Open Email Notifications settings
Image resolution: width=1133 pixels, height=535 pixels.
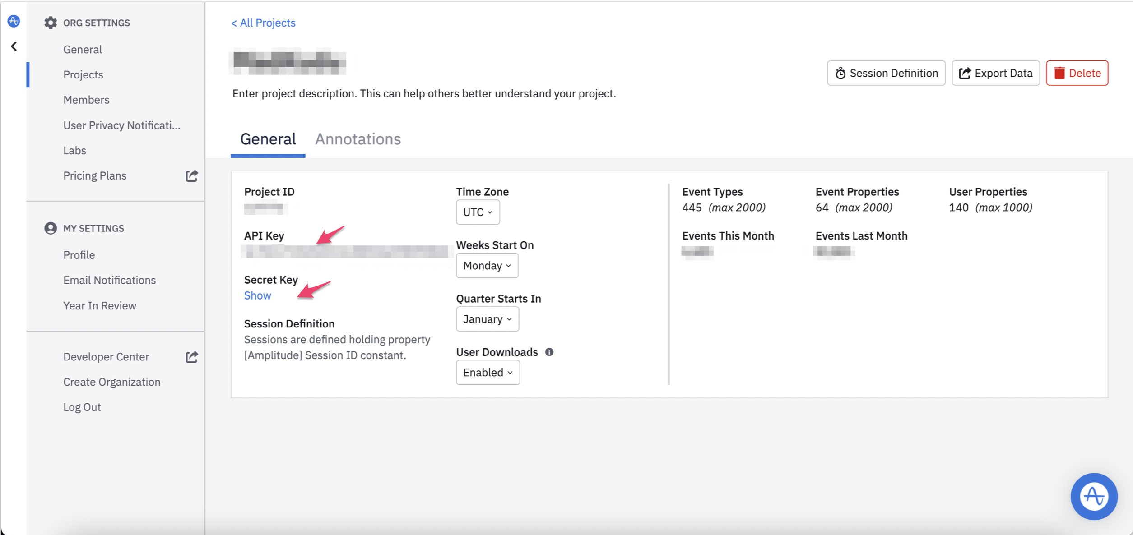click(110, 280)
